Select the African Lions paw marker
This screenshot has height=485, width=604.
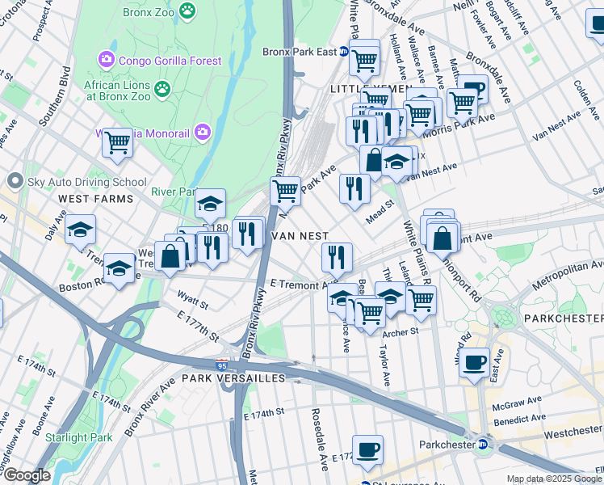click(x=162, y=90)
